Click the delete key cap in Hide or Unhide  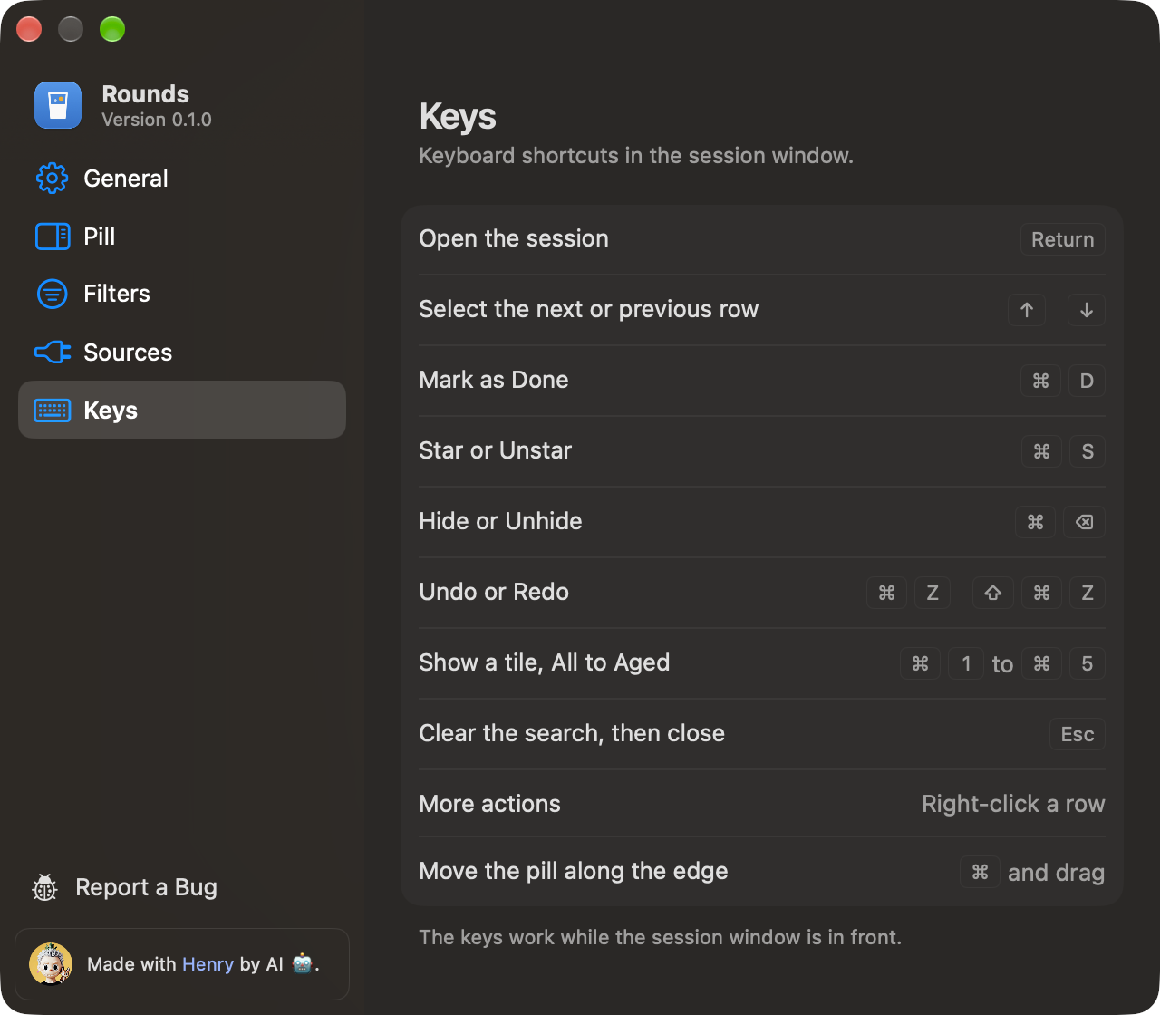1084,522
